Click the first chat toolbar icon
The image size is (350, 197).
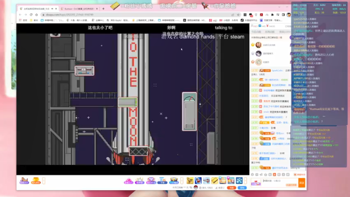pos(252,175)
